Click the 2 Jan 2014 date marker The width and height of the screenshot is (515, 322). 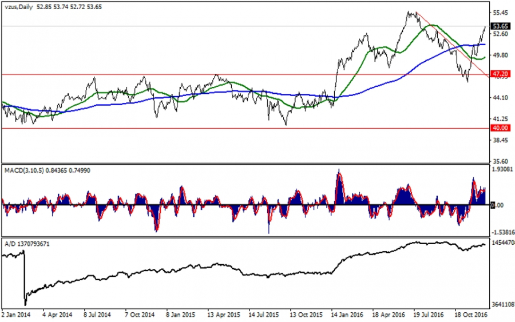coord(17,314)
